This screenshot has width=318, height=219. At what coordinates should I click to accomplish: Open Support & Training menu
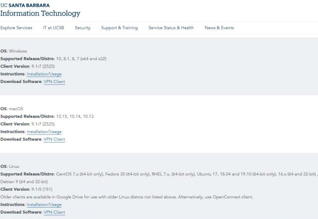click(x=119, y=28)
